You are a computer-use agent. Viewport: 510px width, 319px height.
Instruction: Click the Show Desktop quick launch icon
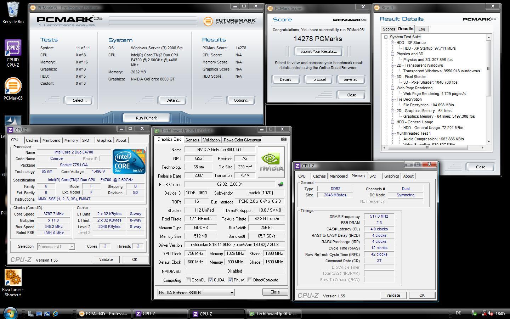[39, 314]
